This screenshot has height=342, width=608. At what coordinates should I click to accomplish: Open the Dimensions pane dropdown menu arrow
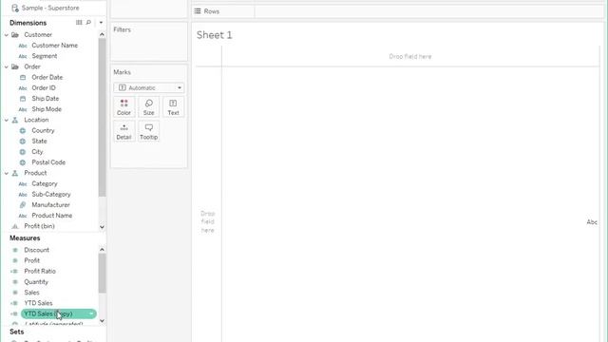[101, 23]
